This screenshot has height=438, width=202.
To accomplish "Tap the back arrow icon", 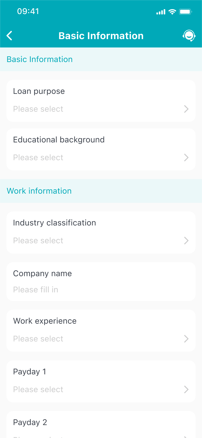I will tap(9, 36).
